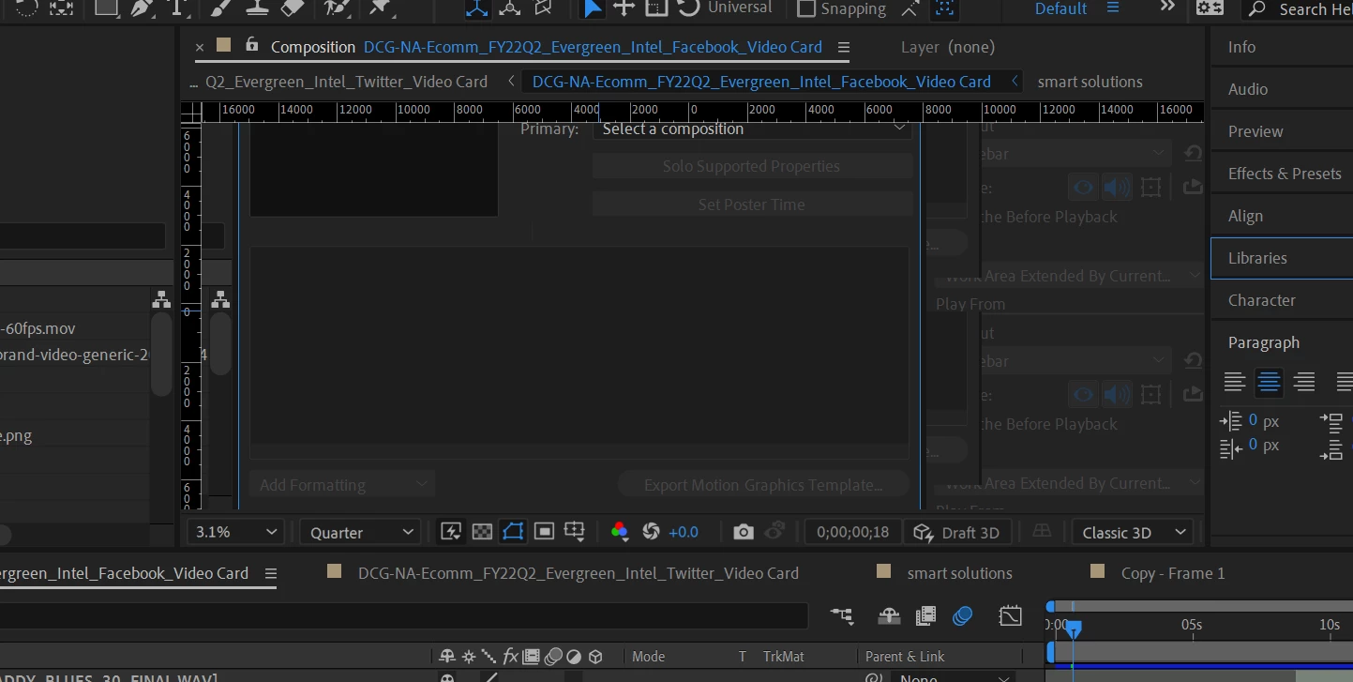Click Twitter_Video Card in the viewer breadcrumb
The image size is (1353, 682).
347,82
